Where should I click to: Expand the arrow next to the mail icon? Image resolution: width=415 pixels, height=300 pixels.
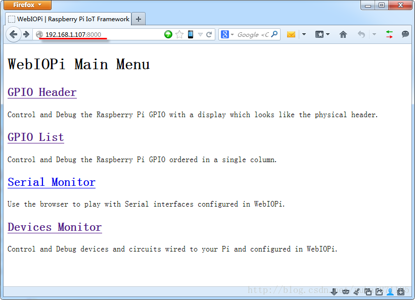(x=304, y=34)
